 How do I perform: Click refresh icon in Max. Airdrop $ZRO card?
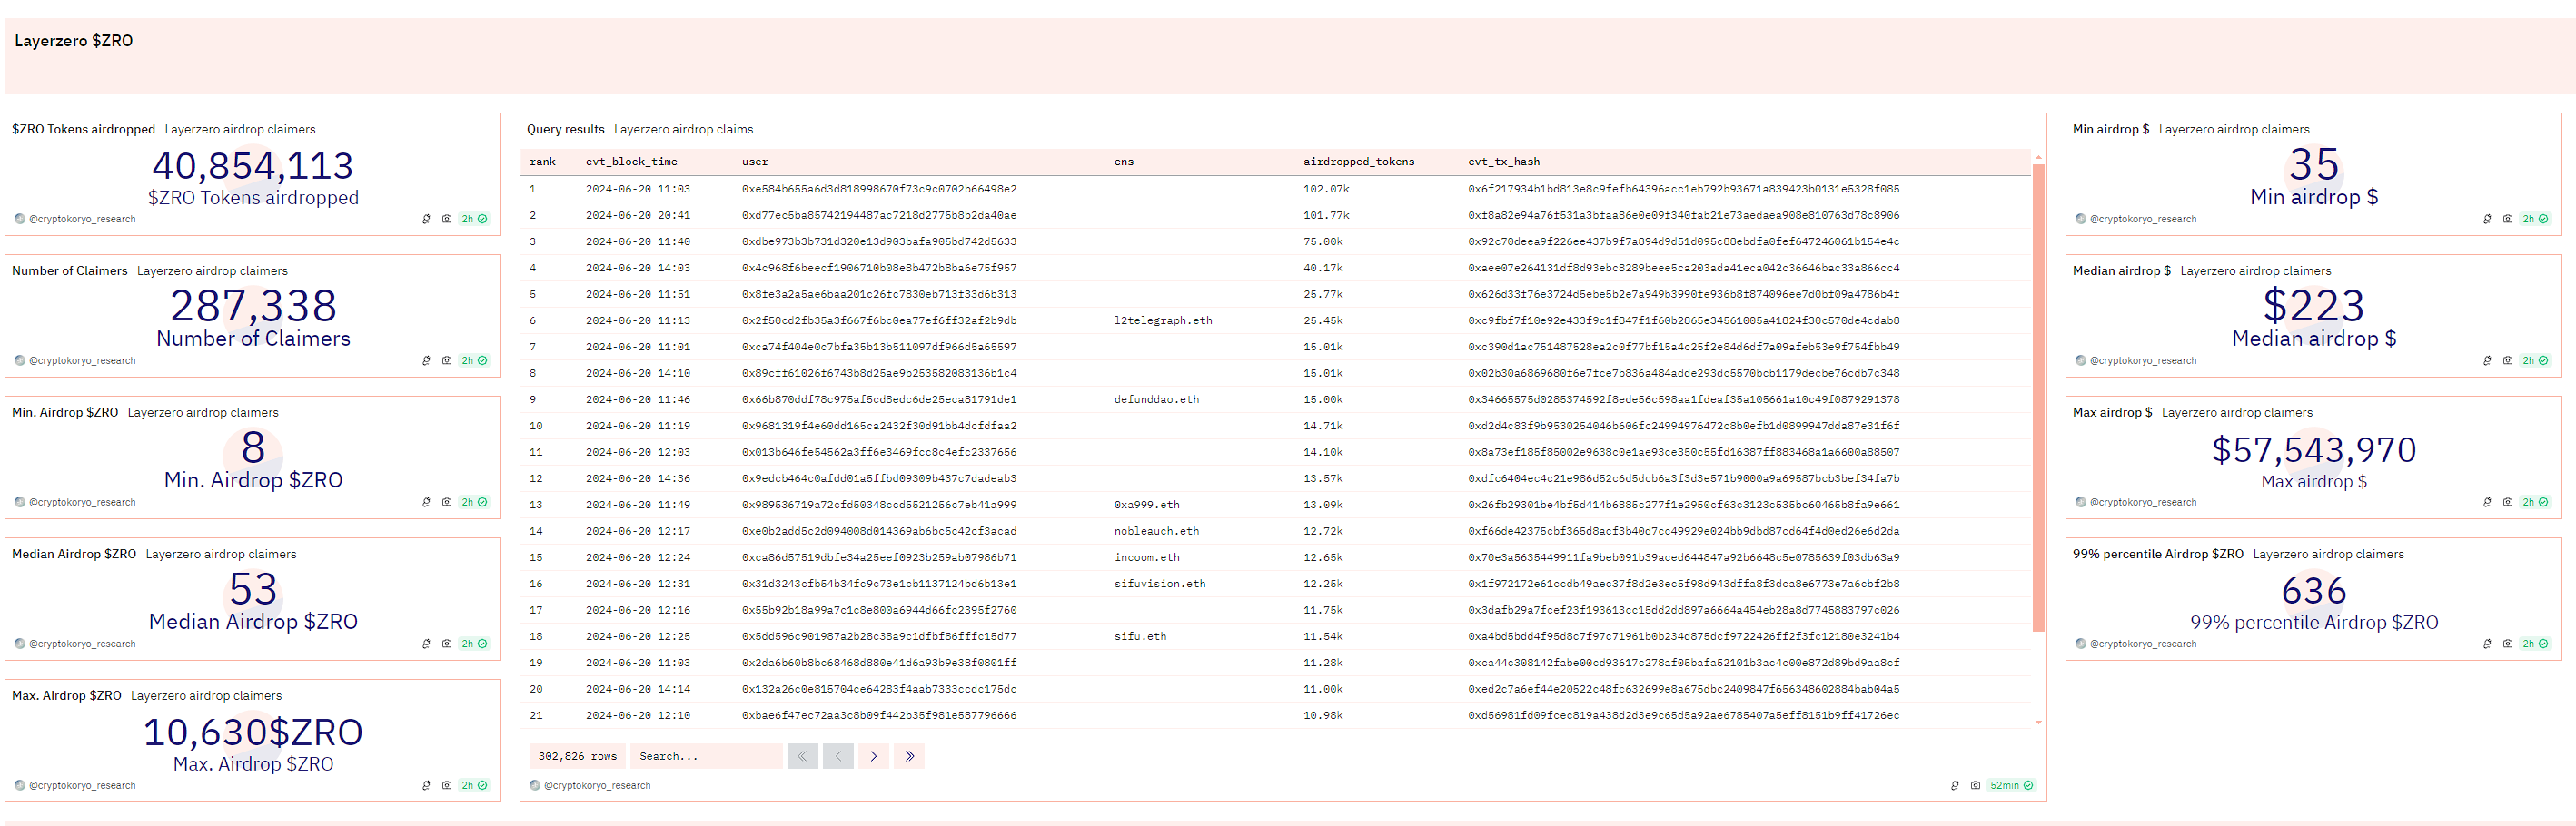click(426, 786)
